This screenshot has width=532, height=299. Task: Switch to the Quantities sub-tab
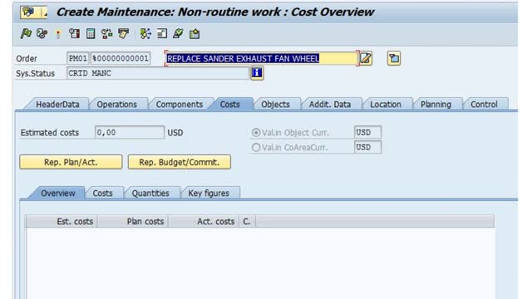click(150, 194)
